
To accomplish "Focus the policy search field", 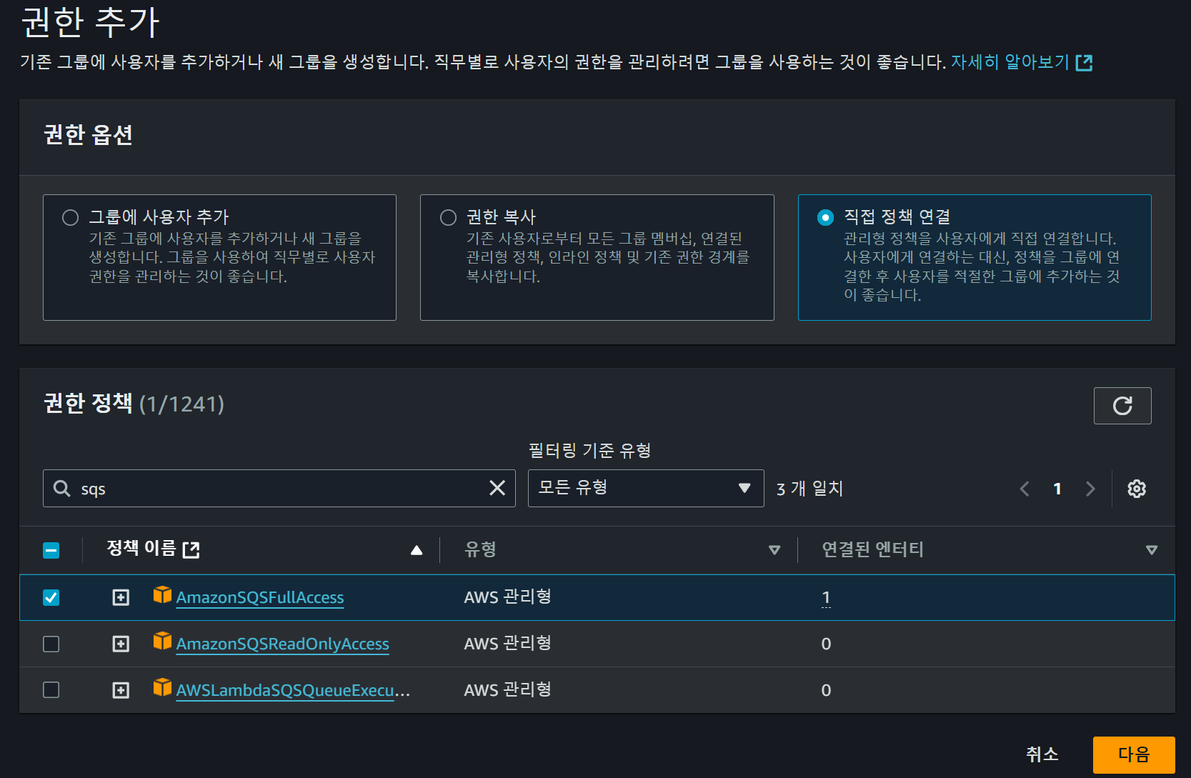I will pyautogui.click(x=279, y=488).
